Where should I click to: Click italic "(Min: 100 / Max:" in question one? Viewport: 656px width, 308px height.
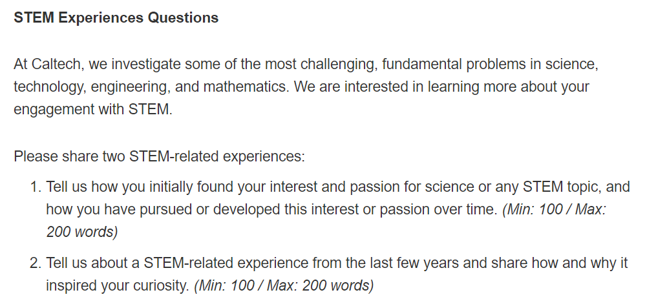click(x=554, y=210)
